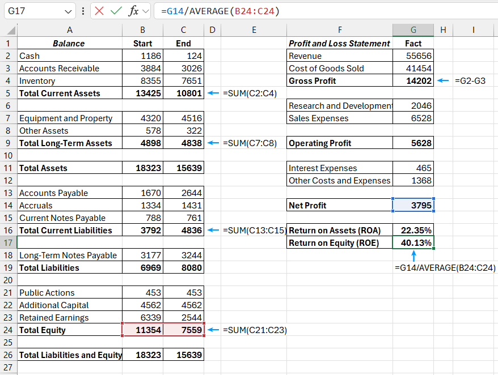Image resolution: width=498 pixels, height=375 pixels.
Task: Click the cell labeled Return on Assets (ROA)
Action: pyautogui.click(x=340, y=230)
